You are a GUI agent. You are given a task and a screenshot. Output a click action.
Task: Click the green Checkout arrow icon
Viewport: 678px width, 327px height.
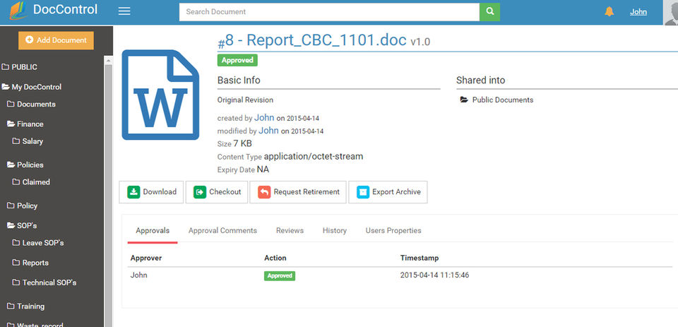(x=200, y=192)
